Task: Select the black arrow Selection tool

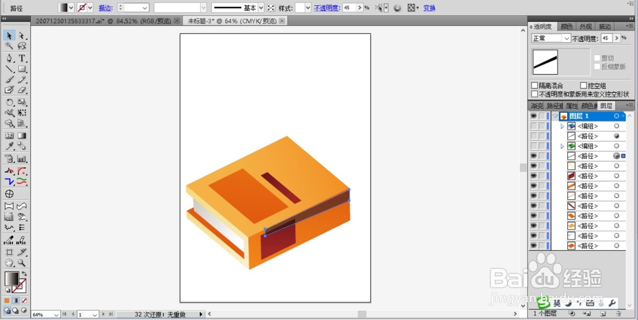Action: pyautogui.click(x=10, y=35)
